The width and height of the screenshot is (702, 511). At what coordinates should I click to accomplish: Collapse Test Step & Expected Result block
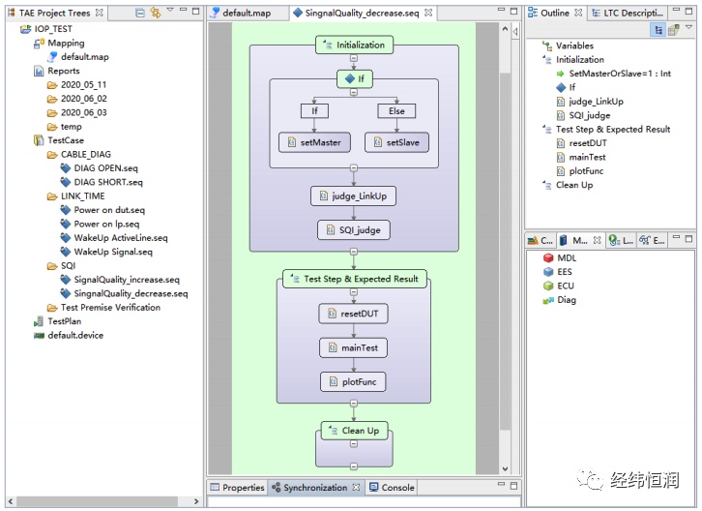coord(354,292)
